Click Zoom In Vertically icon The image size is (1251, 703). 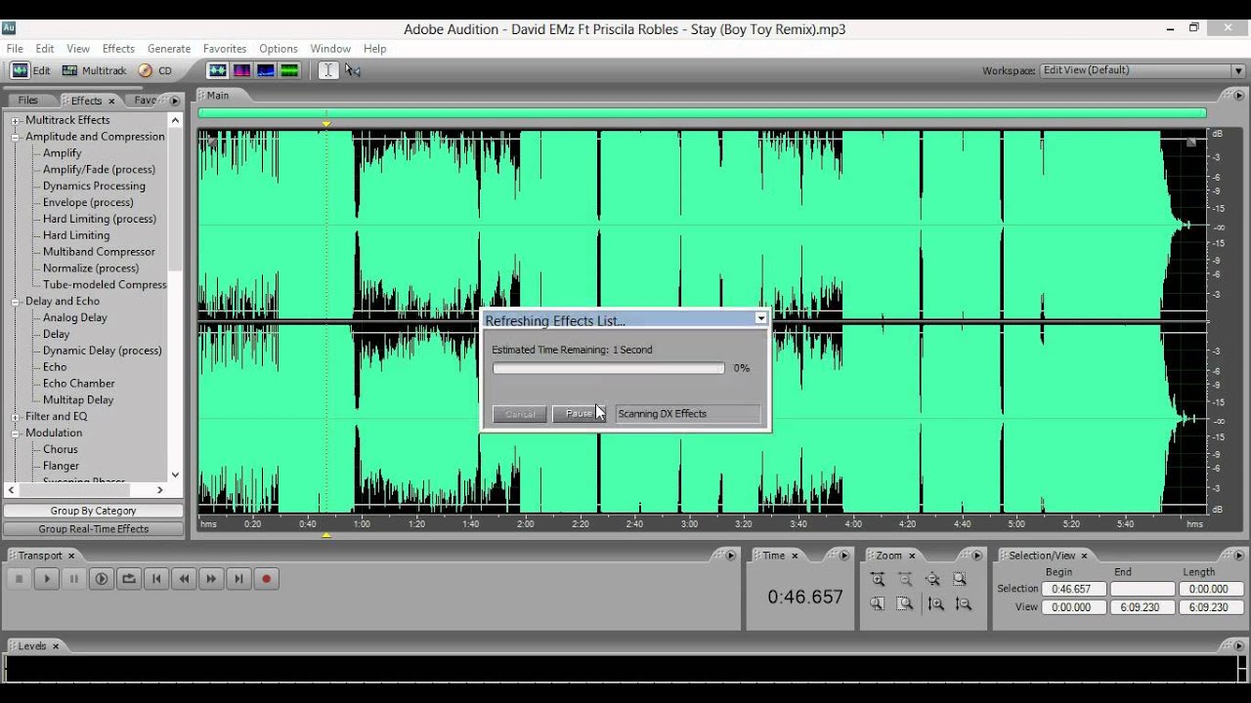(x=935, y=604)
